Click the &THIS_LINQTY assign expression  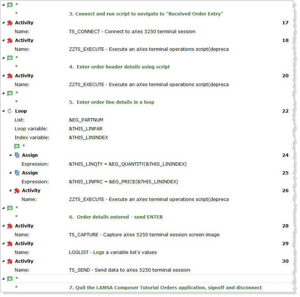[x=128, y=164]
